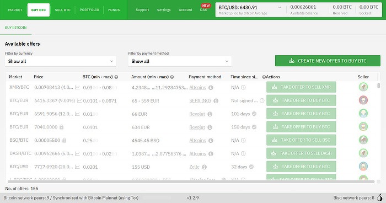Image resolution: width=386 pixels, height=203 pixels.
Task: Click info icon next to BSQ Altcoins
Action: [x=211, y=141]
